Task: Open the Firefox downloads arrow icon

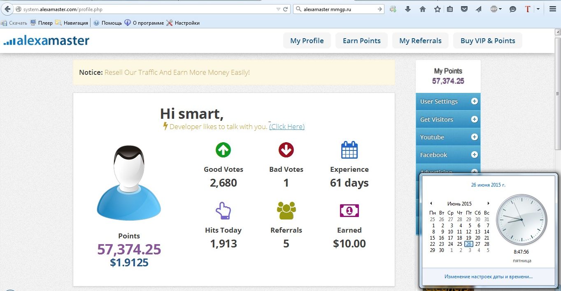Action: 408,9
